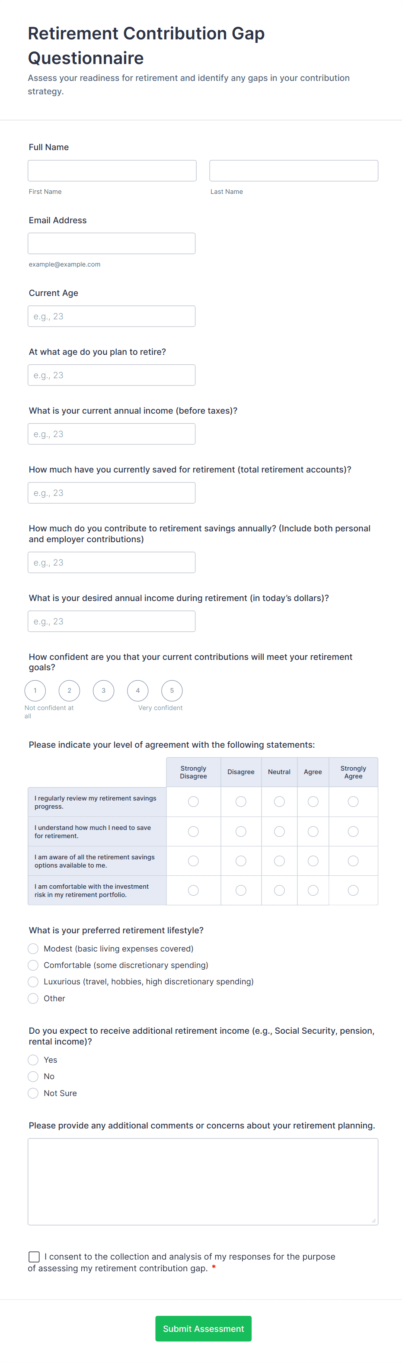Pick Strongly Agree for investment risk comfort
Image resolution: width=402 pixels, height=1363 pixels.
pos(353,890)
